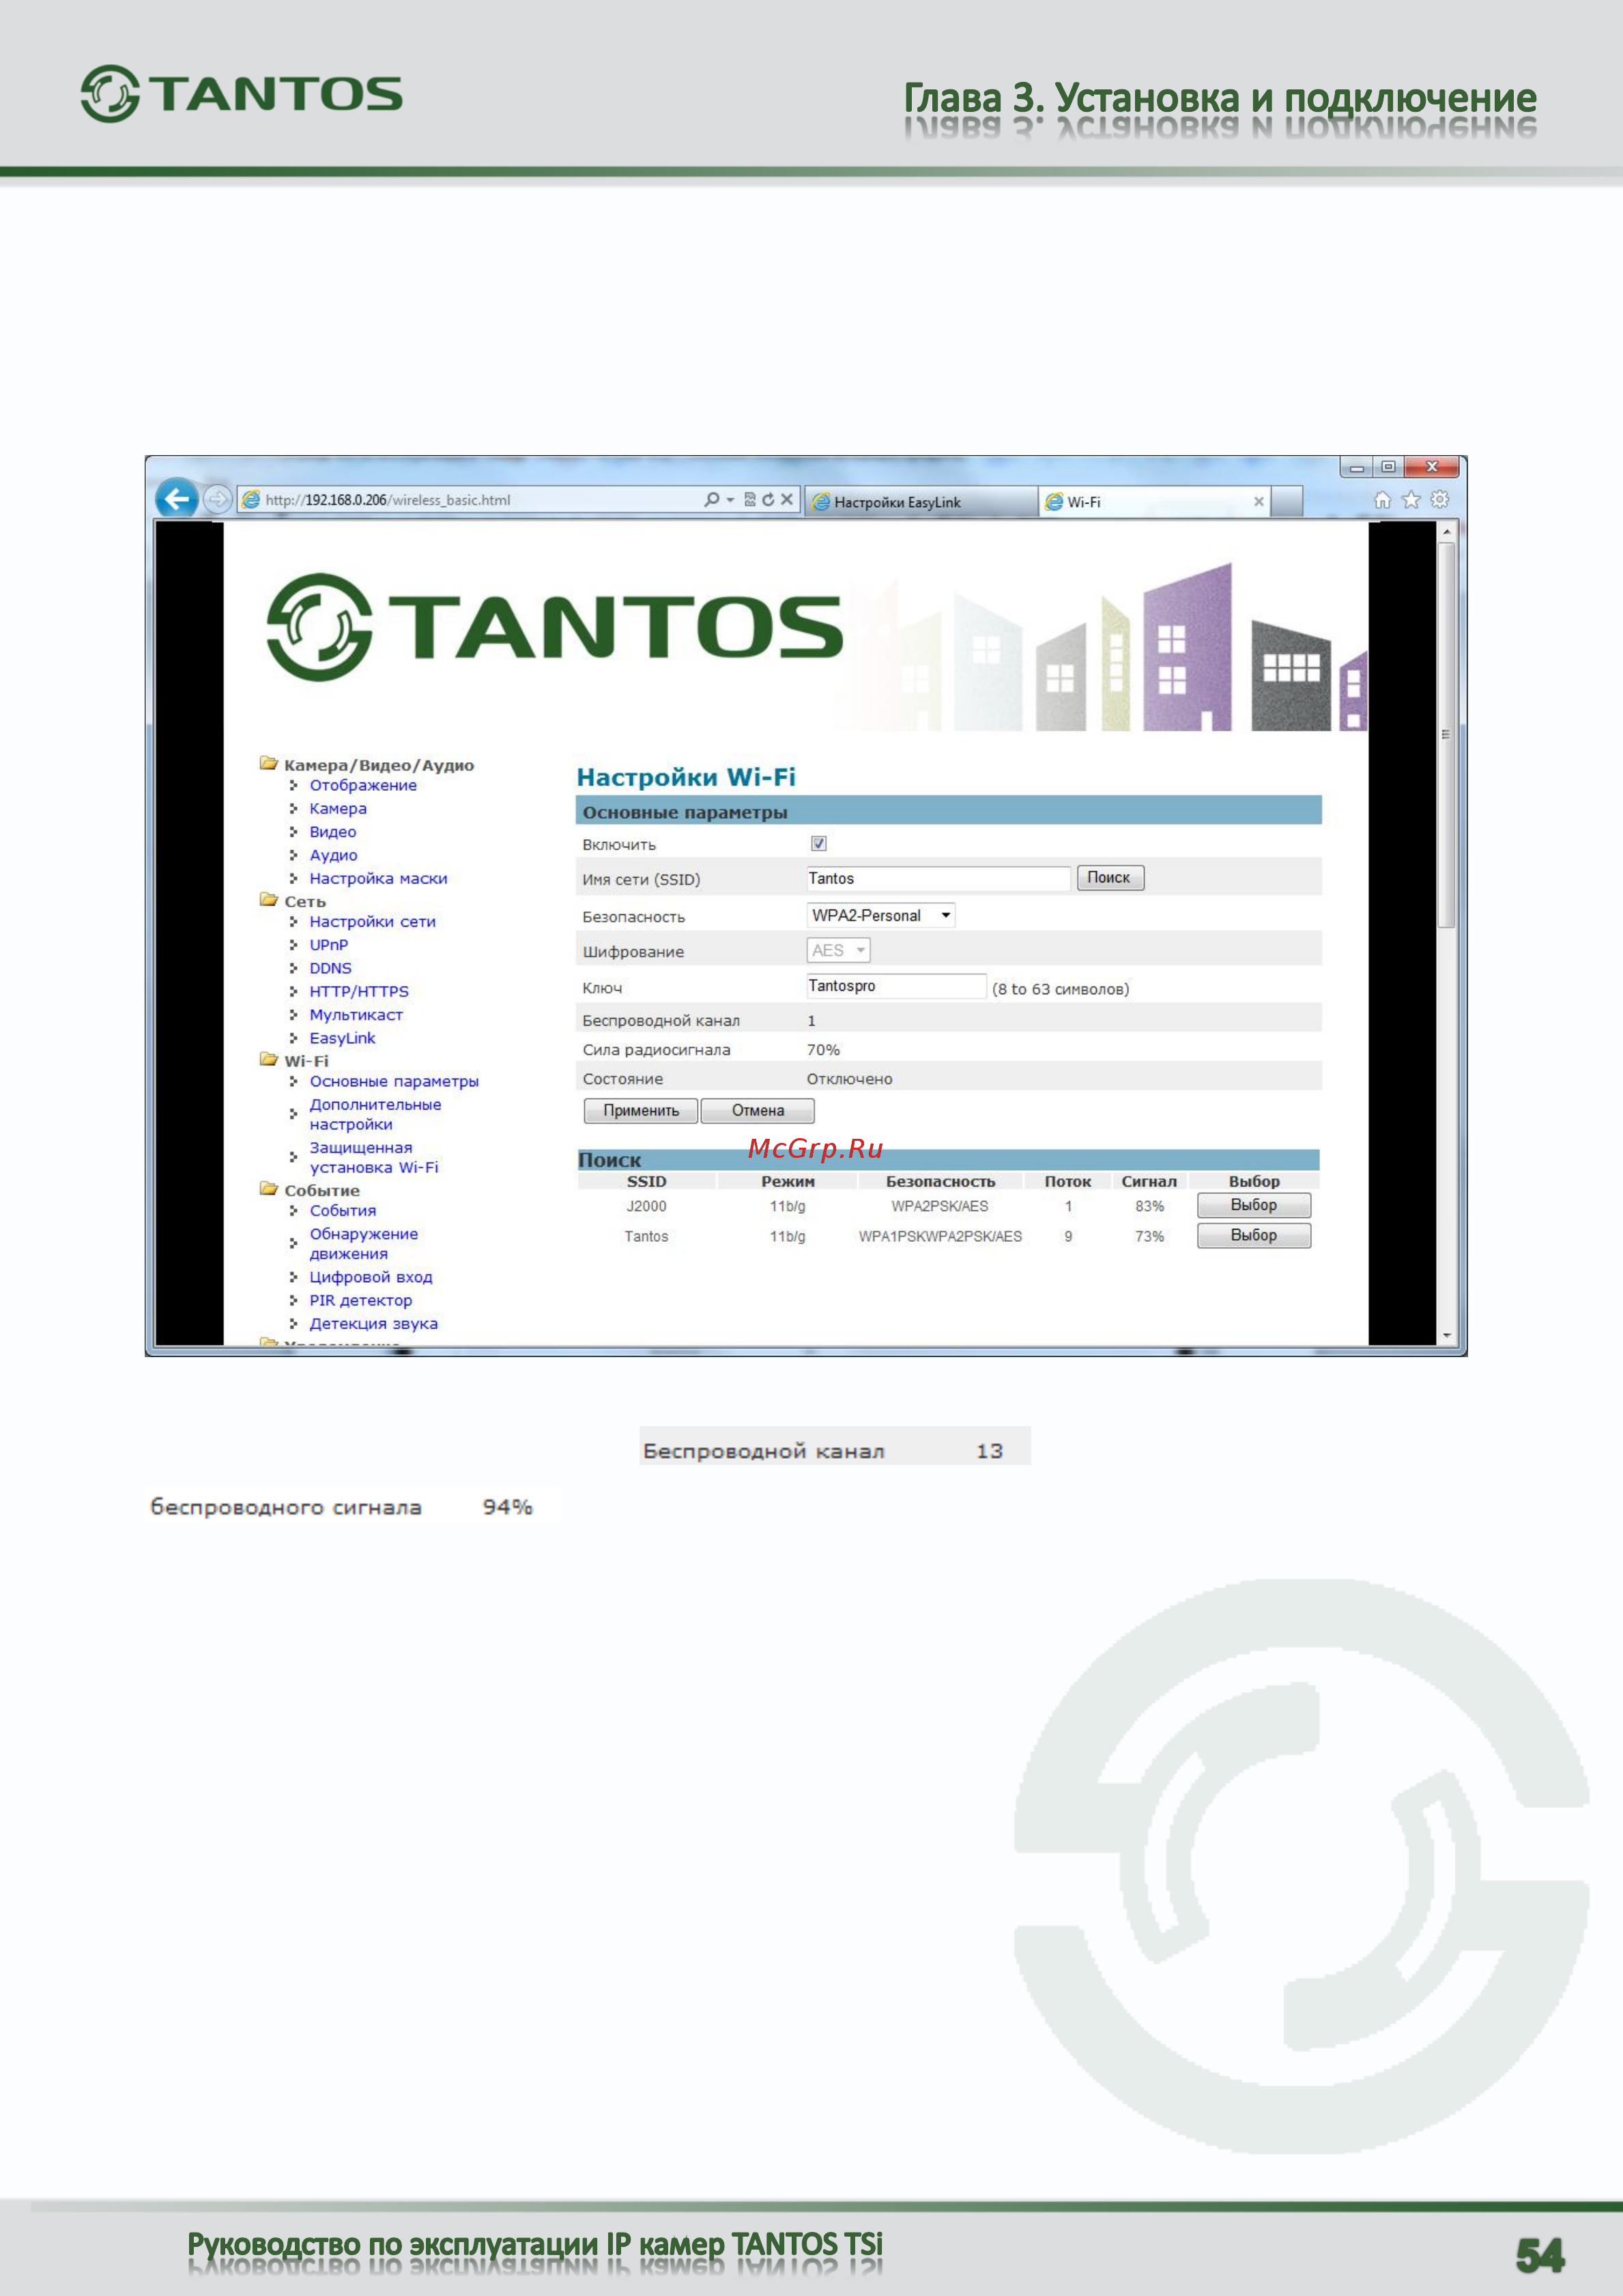1623x2296 pixels.
Task: Open browser tools gear icon
Action: point(1440,499)
